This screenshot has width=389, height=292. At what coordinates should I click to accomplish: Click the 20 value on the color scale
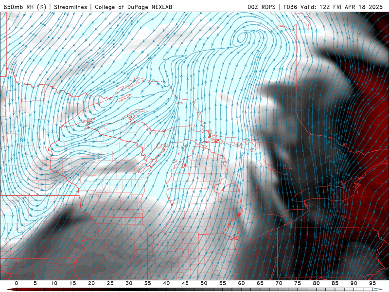(x=91, y=283)
